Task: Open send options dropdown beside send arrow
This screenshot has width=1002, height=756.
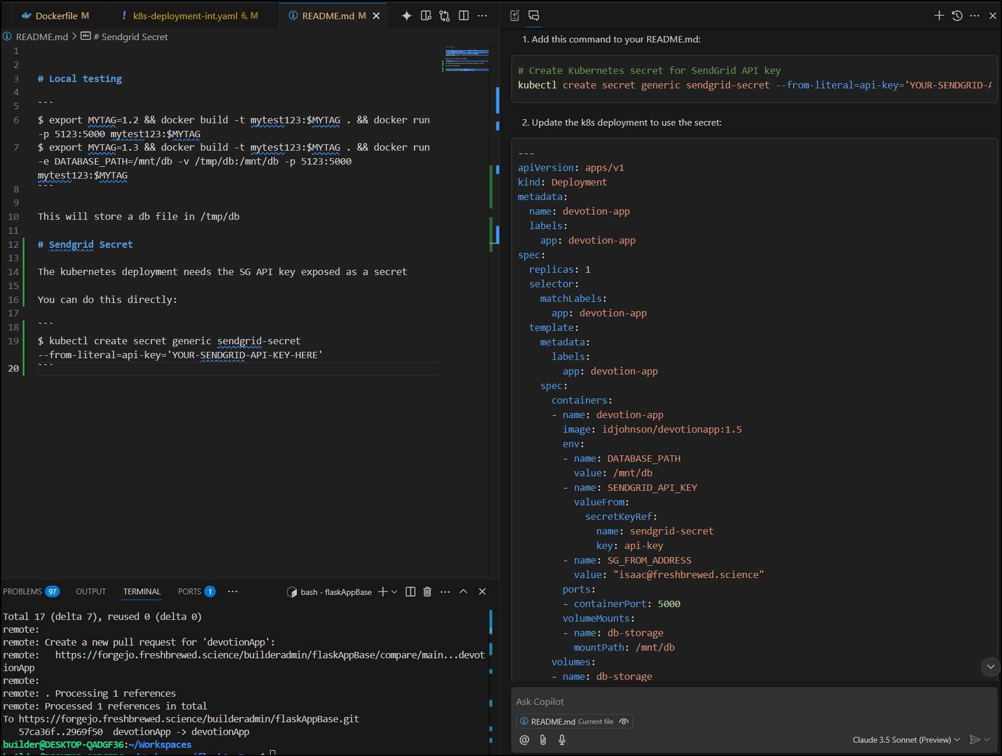Action: (x=987, y=740)
